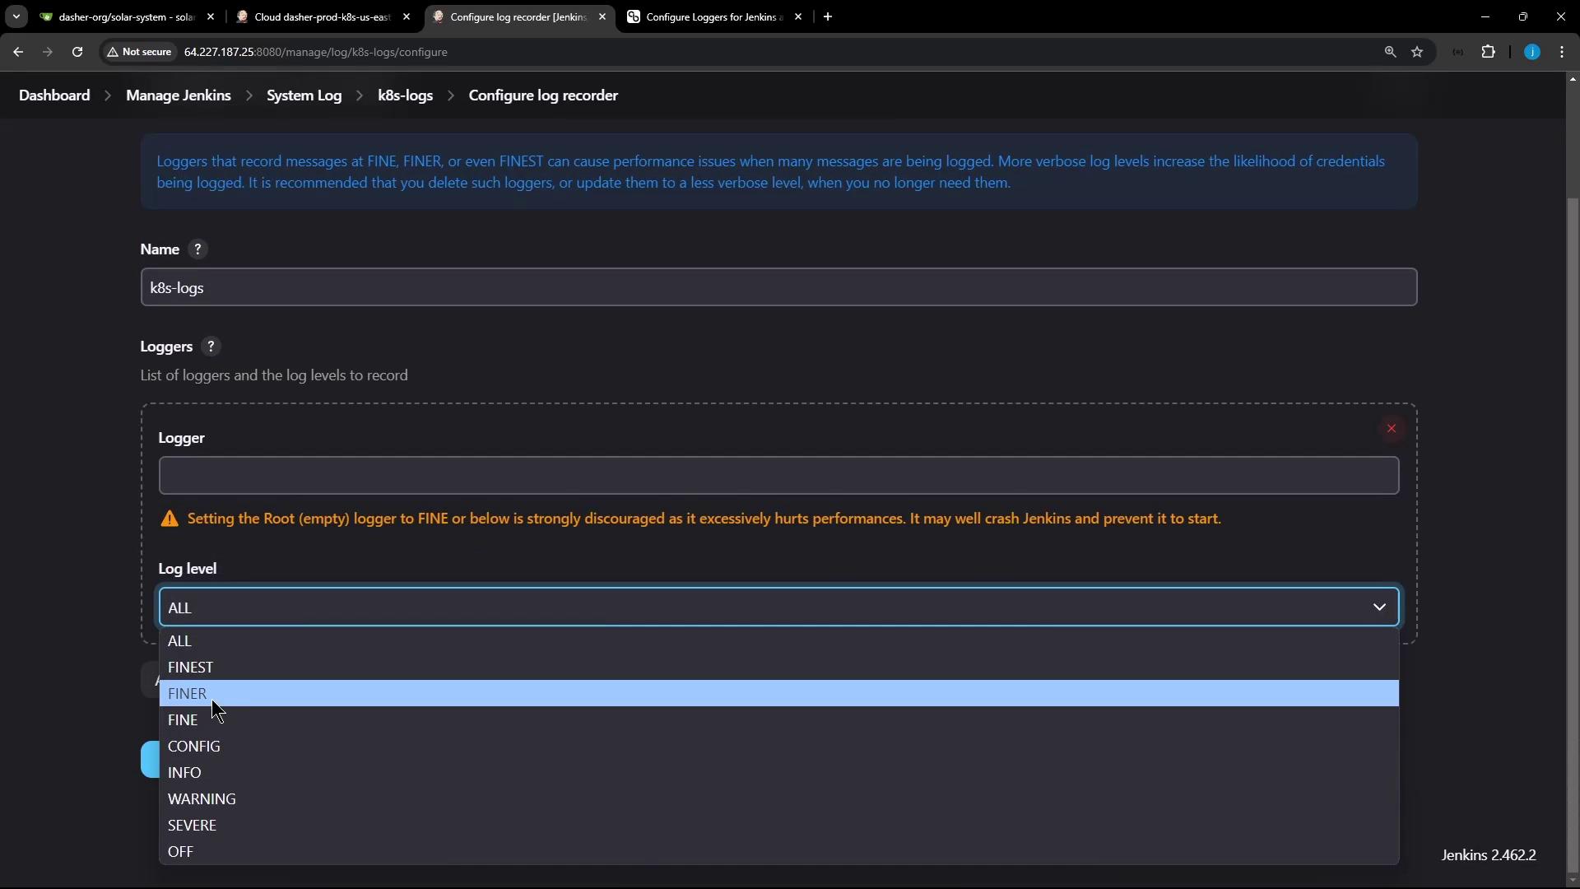The height and width of the screenshot is (889, 1580).
Task: Switch to the Cloud dasher-prod-k8s tab
Action: point(321,16)
